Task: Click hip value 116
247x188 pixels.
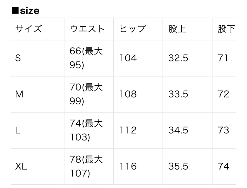Action: point(128,166)
